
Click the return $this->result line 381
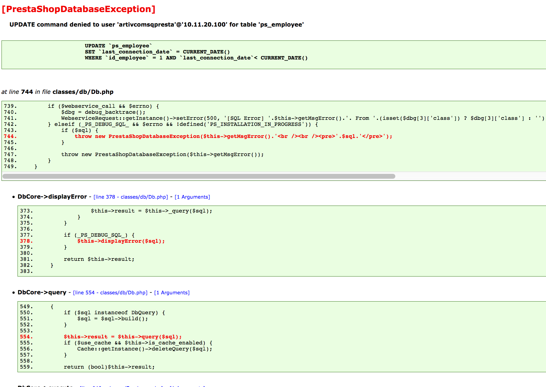[x=99, y=259]
